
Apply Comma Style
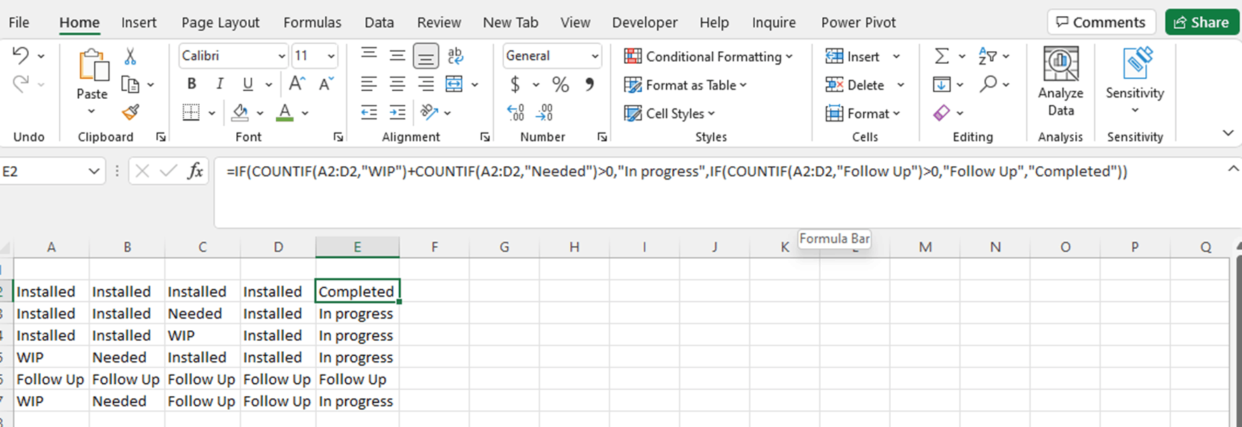tap(589, 84)
